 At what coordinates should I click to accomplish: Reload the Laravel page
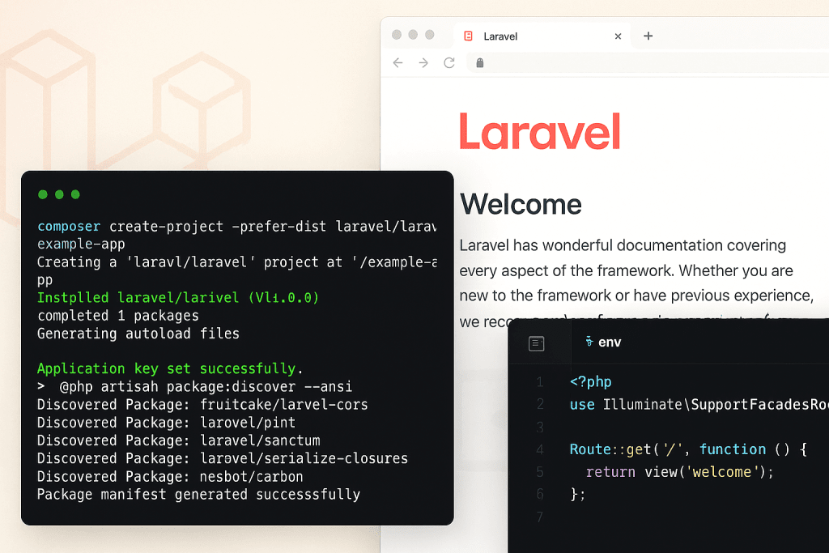pyautogui.click(x=449, y=63)
